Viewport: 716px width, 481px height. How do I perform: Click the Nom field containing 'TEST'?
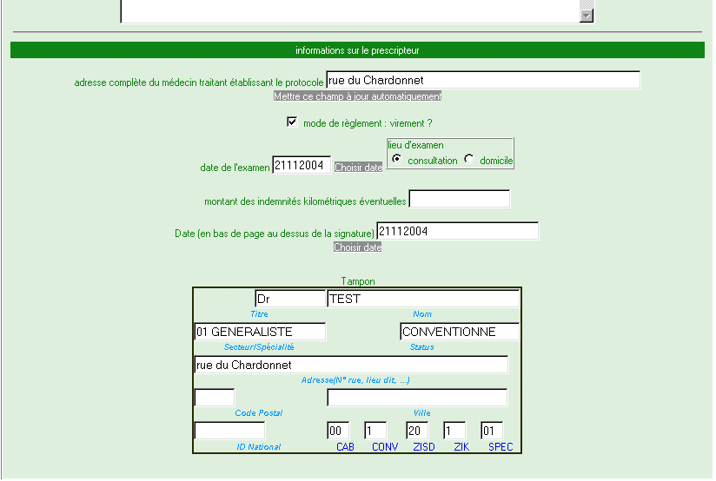tap(423, 300)
